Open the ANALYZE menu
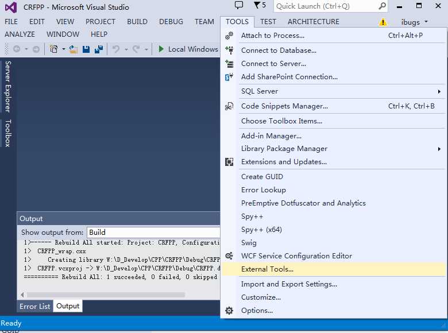The height and width of the screenshot is (333, 448). pos(20,34)
